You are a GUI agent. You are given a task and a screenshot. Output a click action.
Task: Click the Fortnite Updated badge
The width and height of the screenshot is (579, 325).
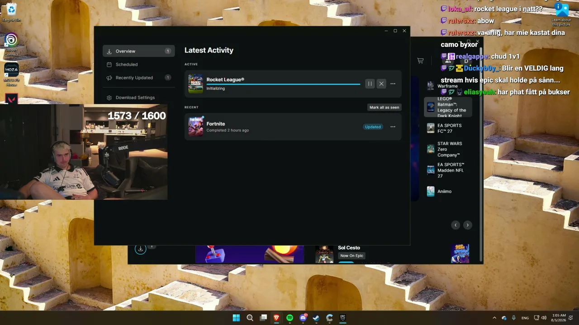click(x=373, y=127)
